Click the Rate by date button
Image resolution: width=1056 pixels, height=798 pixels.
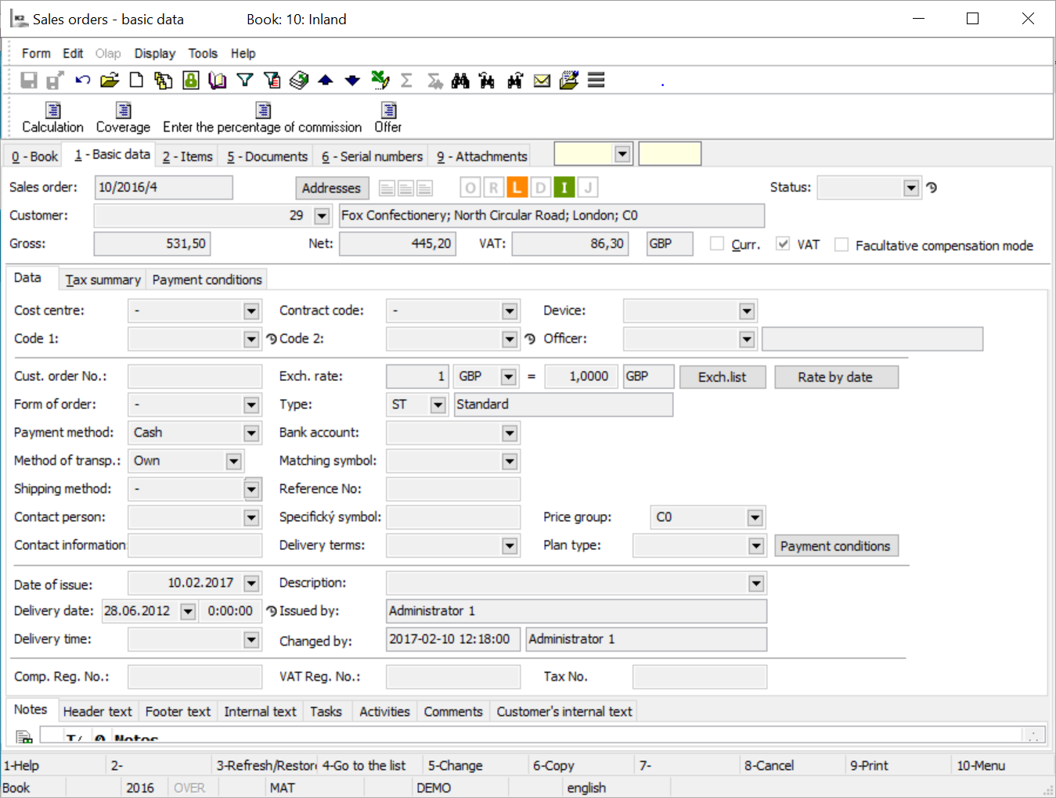(x=835, y=377)
